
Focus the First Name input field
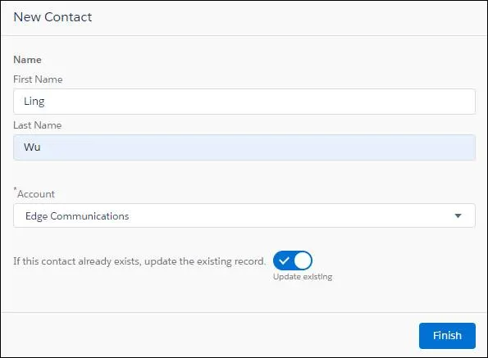tap(244, 102)
